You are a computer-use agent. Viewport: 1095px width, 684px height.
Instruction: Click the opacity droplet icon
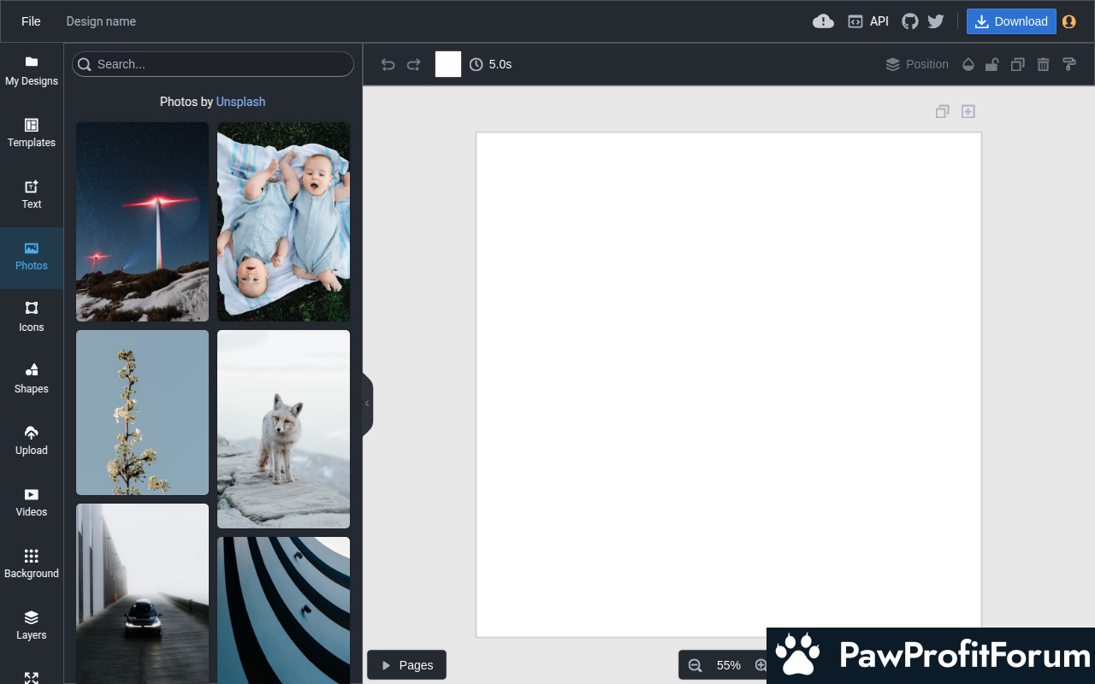[x=968, y=64]
